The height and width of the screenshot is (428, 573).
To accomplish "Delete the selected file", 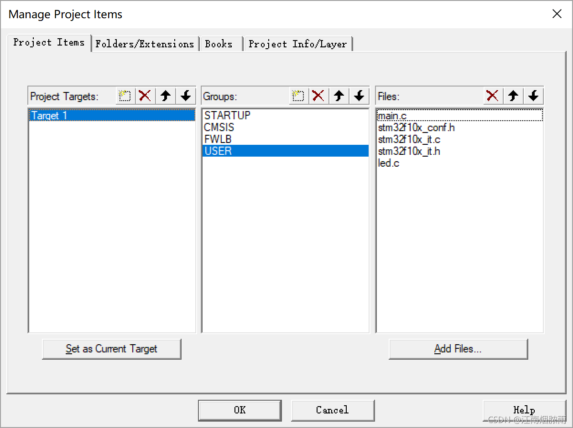I will click(493, 96).
